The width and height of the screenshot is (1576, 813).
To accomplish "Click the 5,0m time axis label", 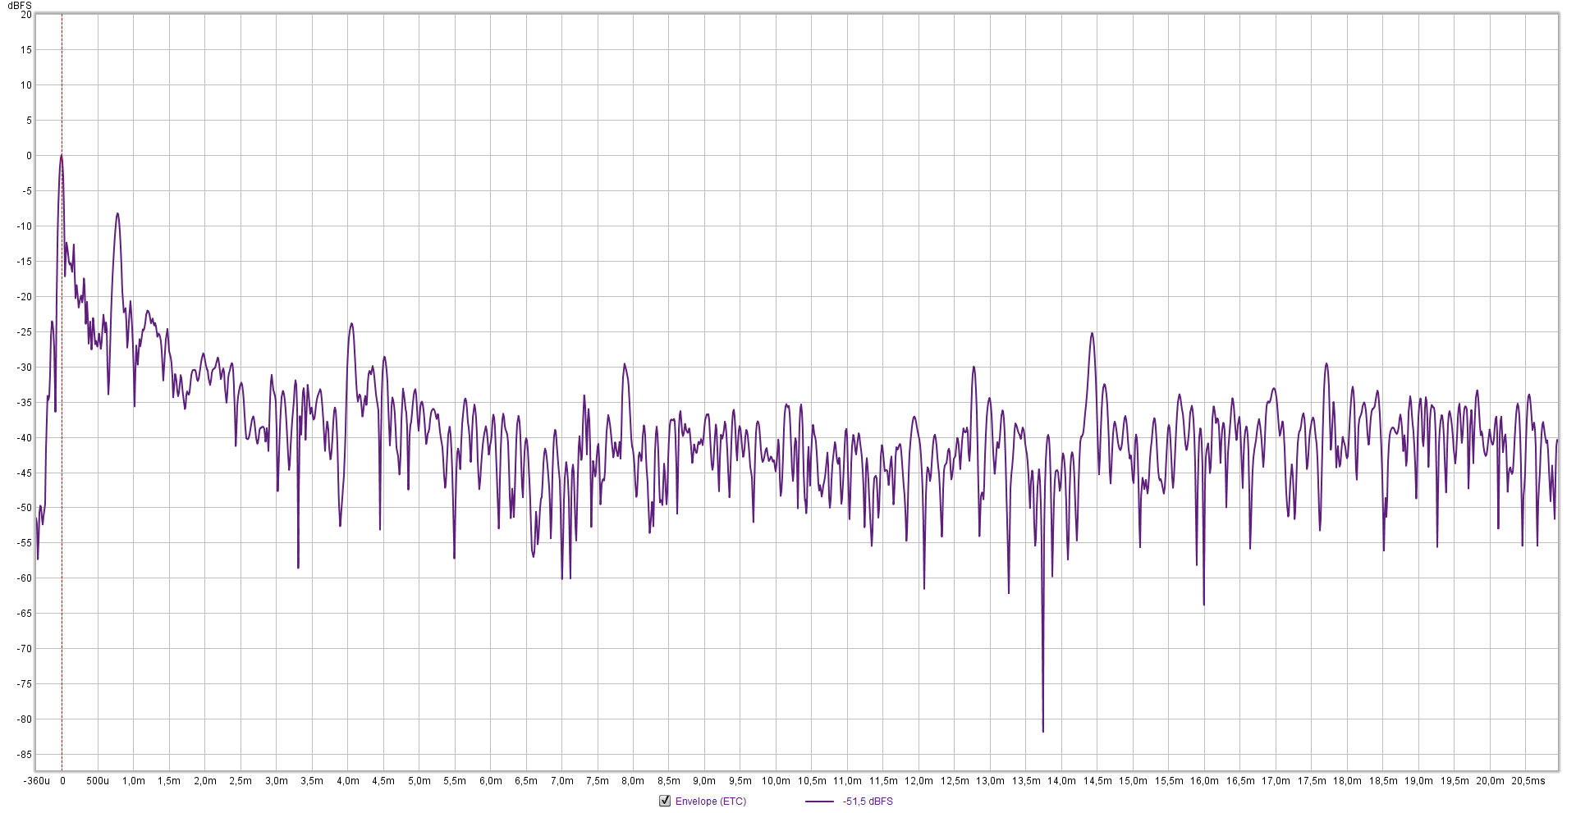I will click(x=419, y=781).
